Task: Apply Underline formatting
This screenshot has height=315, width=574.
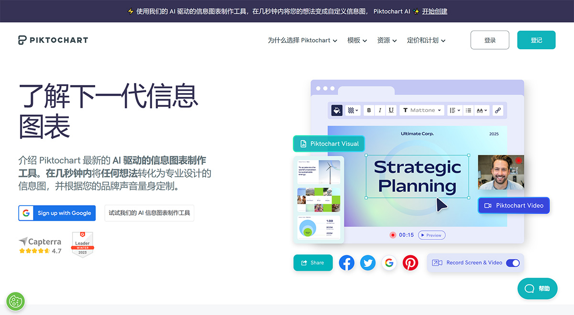Action: 391,110
